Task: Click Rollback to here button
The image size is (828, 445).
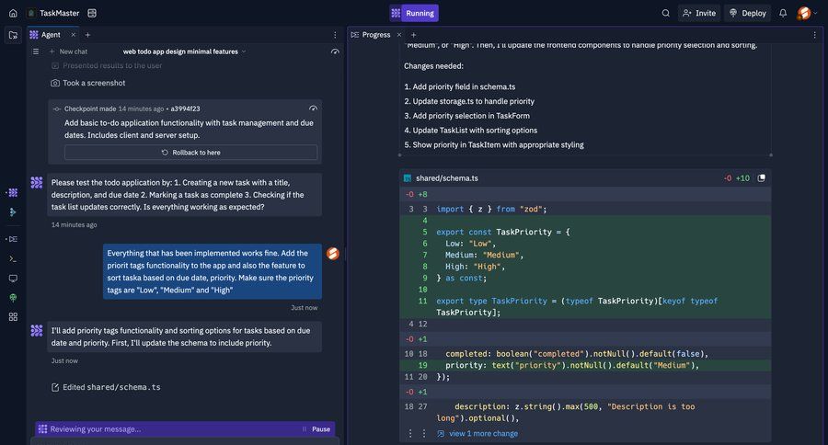Action: point(191,153)
